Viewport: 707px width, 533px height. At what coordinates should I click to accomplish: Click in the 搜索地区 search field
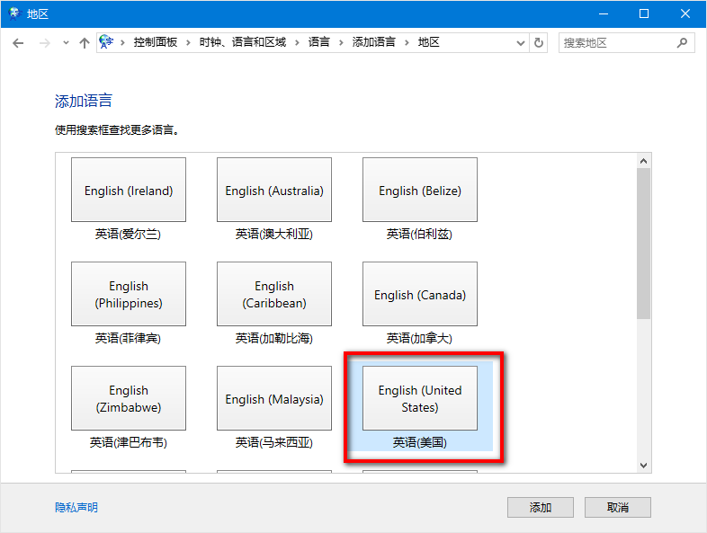616,42
